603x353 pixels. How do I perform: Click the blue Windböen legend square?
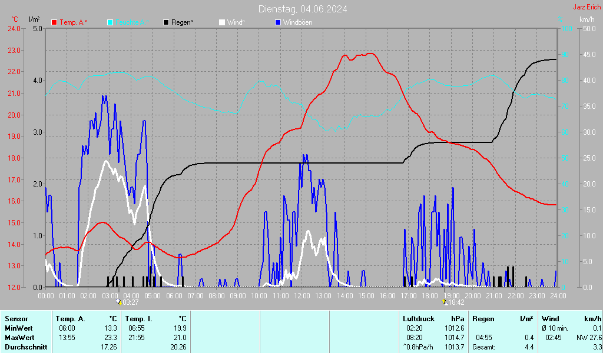[278, 22]
